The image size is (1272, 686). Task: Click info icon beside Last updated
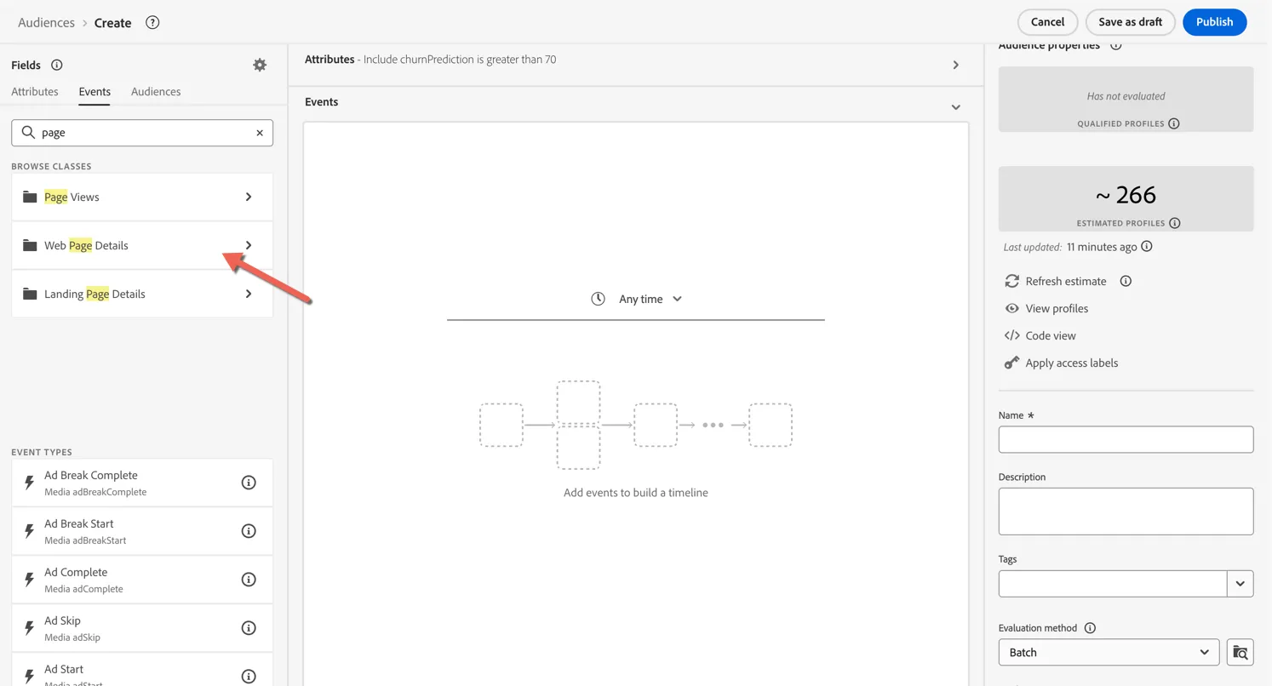point(1147,247)
